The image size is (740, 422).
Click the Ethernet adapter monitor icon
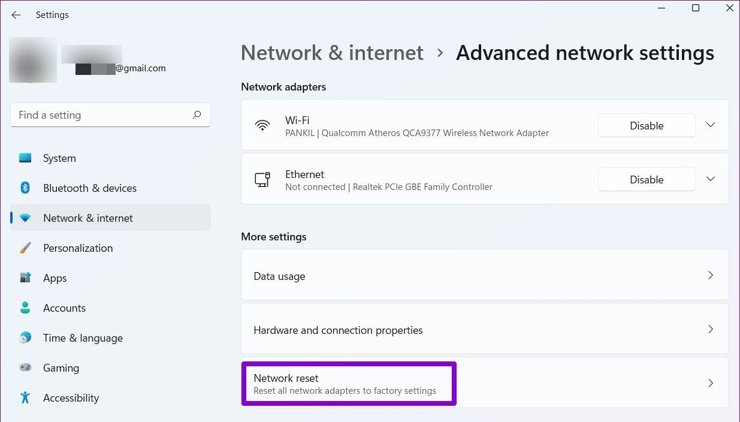pyautogui.click(x=262, y=179)
